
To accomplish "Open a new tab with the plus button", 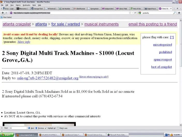I will [x=177, y=9].
